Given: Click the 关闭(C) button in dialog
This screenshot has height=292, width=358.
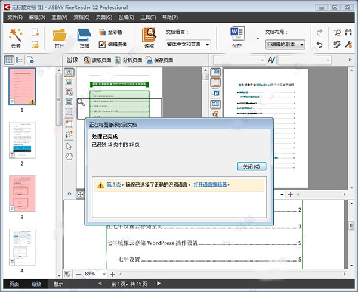Looking at the screenshot, I should click(x=251, y=166).
